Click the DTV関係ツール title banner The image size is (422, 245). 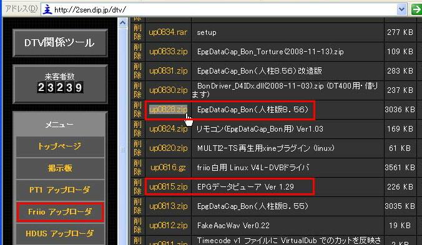pos(60,42)
